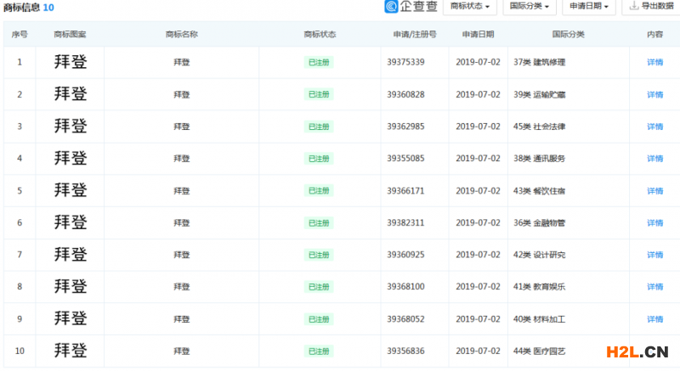This screenshot has height=371, width=680.
Task: Open 详情 link for 41类 教育娱乐
Action: 654,287
